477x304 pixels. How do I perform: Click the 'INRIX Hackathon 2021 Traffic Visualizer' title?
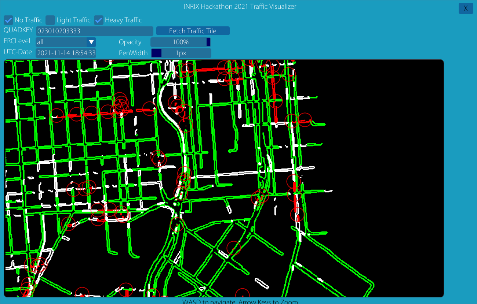240,7
